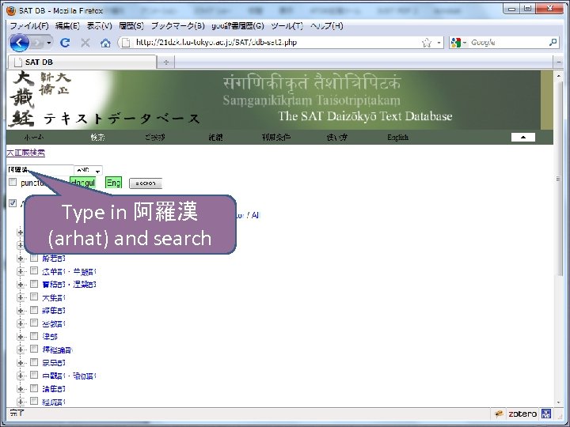This screenshot has height=427, width=570.
Task: Reload the page with the refresh icon
Action: tap(65, 43)
